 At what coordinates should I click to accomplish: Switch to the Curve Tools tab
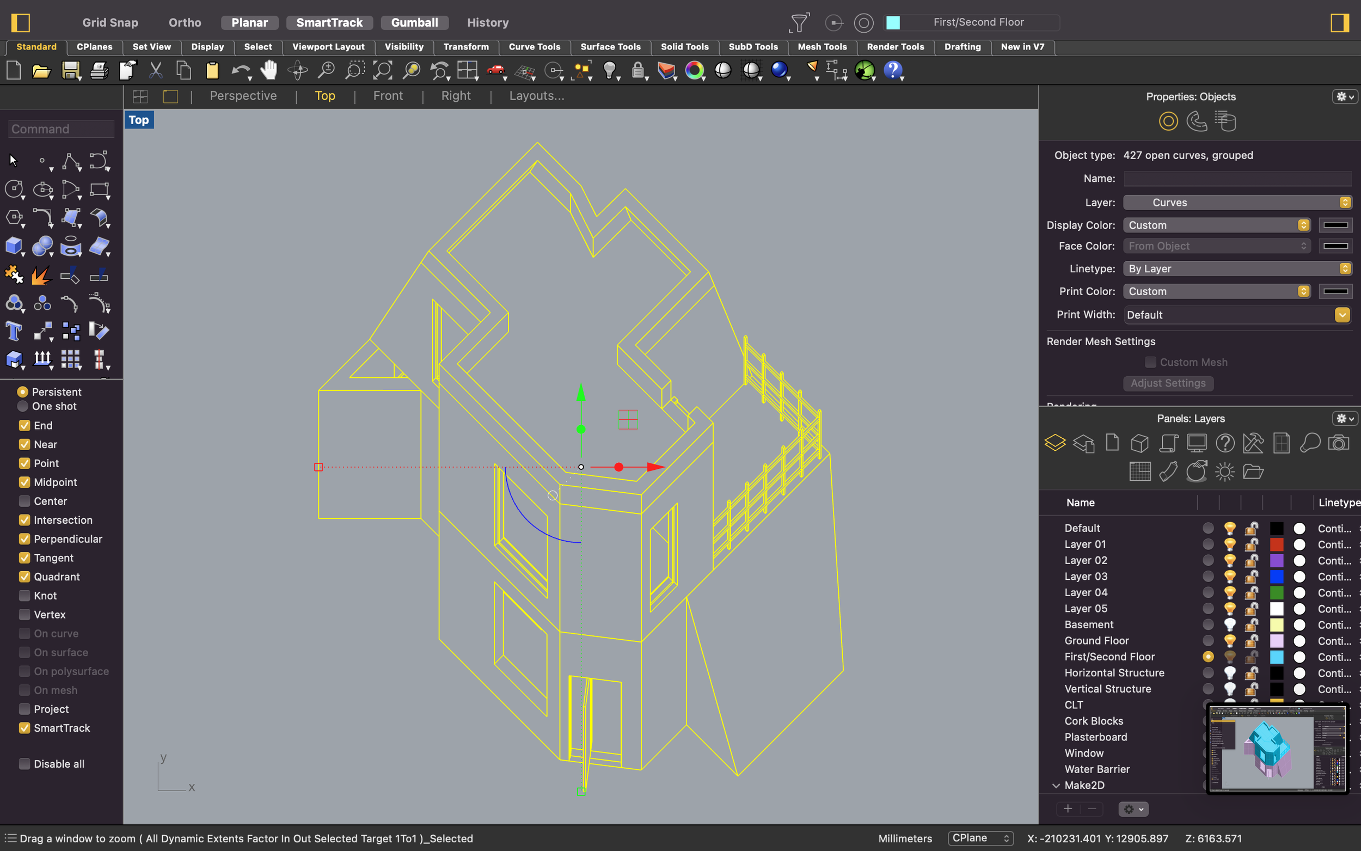tap(534, 47)
